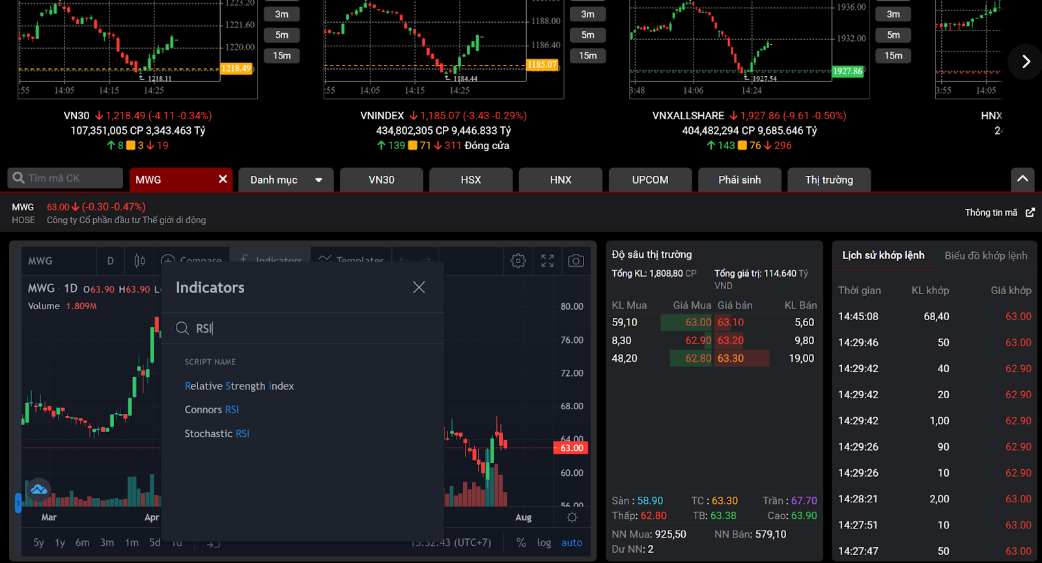The image size is (1042, 563).
Task: Open the Danh mục dropdown
Action: point(286,180)
